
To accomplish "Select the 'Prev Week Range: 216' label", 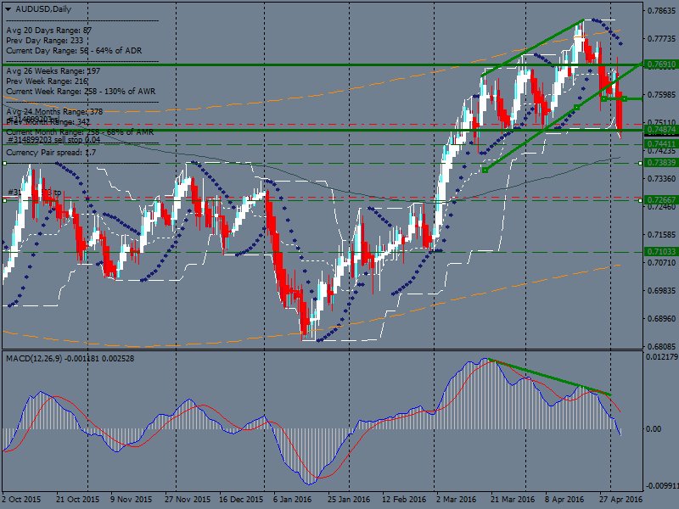I will click(48, 81).
